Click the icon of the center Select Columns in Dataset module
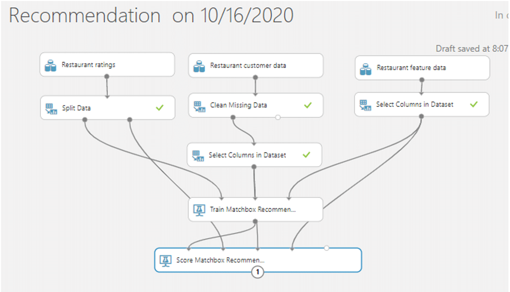This screenshot has width=510, height=292. click(198, 155)
